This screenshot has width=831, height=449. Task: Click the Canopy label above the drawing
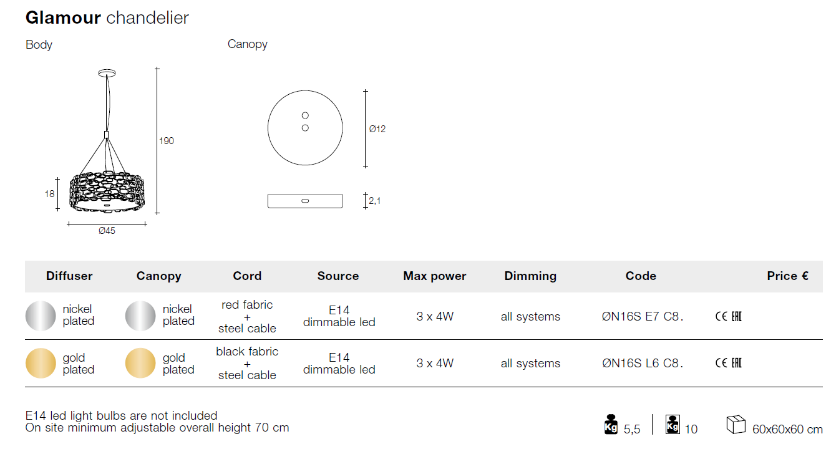[x=248, y=44]
